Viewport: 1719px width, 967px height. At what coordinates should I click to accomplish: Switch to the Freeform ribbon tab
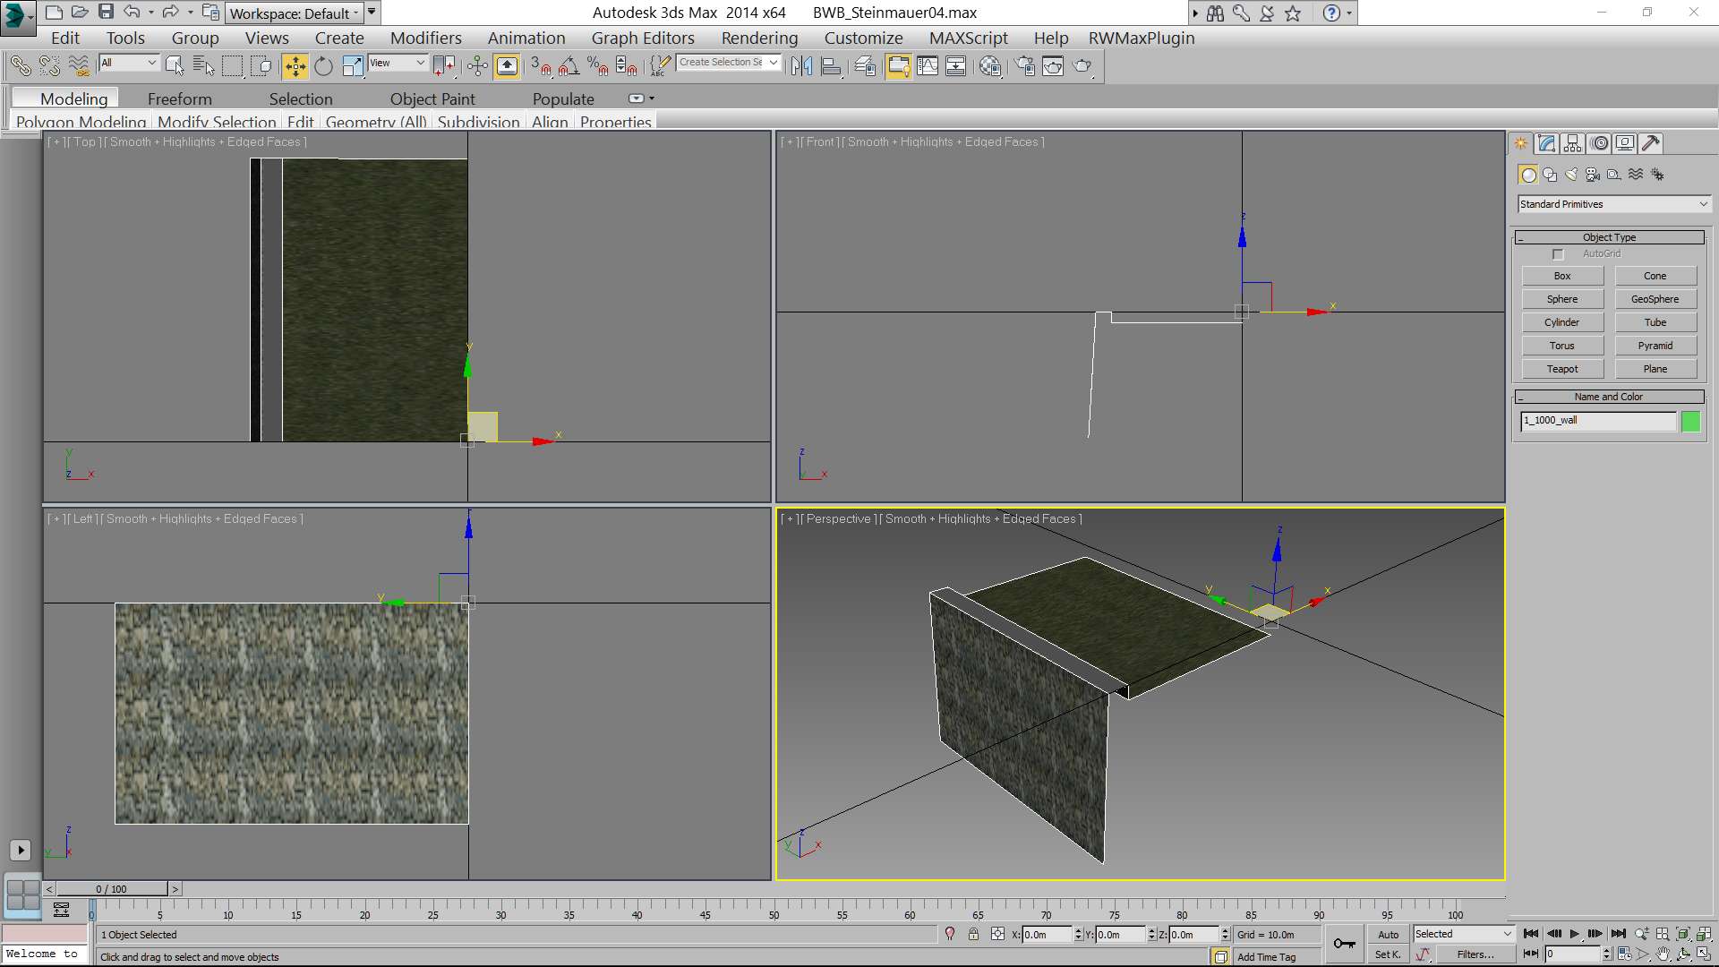179,98
